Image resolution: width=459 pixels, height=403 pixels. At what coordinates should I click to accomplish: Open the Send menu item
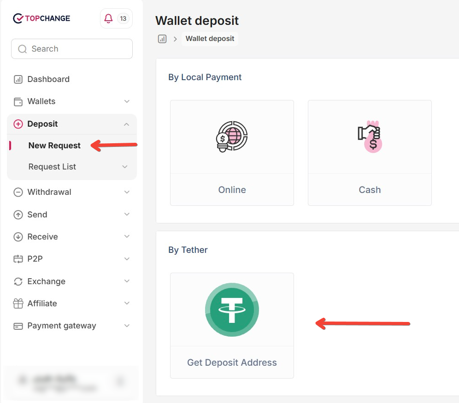click(x=72, y=215)
